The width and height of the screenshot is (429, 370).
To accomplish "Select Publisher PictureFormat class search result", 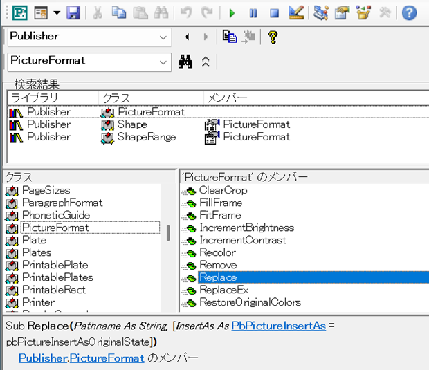I will pyautogui.click(x=219, y=112).
